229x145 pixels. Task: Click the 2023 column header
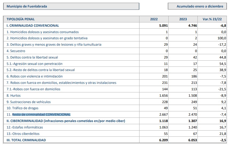183,19
